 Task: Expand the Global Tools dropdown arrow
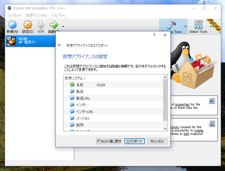pyautogui.click(x=211, y=27)
